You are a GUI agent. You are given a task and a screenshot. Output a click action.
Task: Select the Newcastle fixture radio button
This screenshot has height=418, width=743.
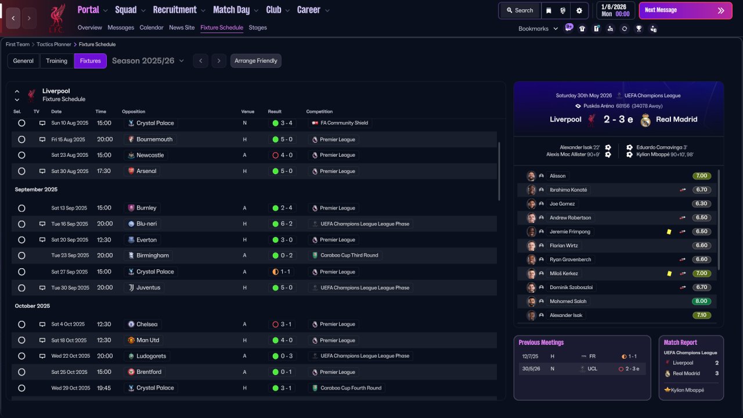(x=21, y=155)
